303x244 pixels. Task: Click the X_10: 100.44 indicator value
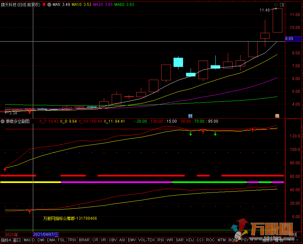[90, 121]
